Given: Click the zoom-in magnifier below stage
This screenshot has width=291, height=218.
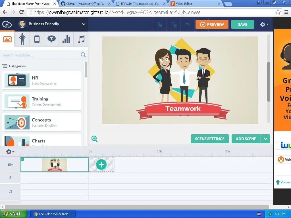Looking at the screenshot, I should pos(94,139).
